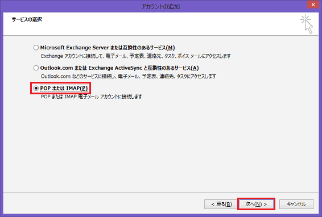Click the アカウントの追加 title text
This screenshot has height=217, width=322.
tap(160, 7)
